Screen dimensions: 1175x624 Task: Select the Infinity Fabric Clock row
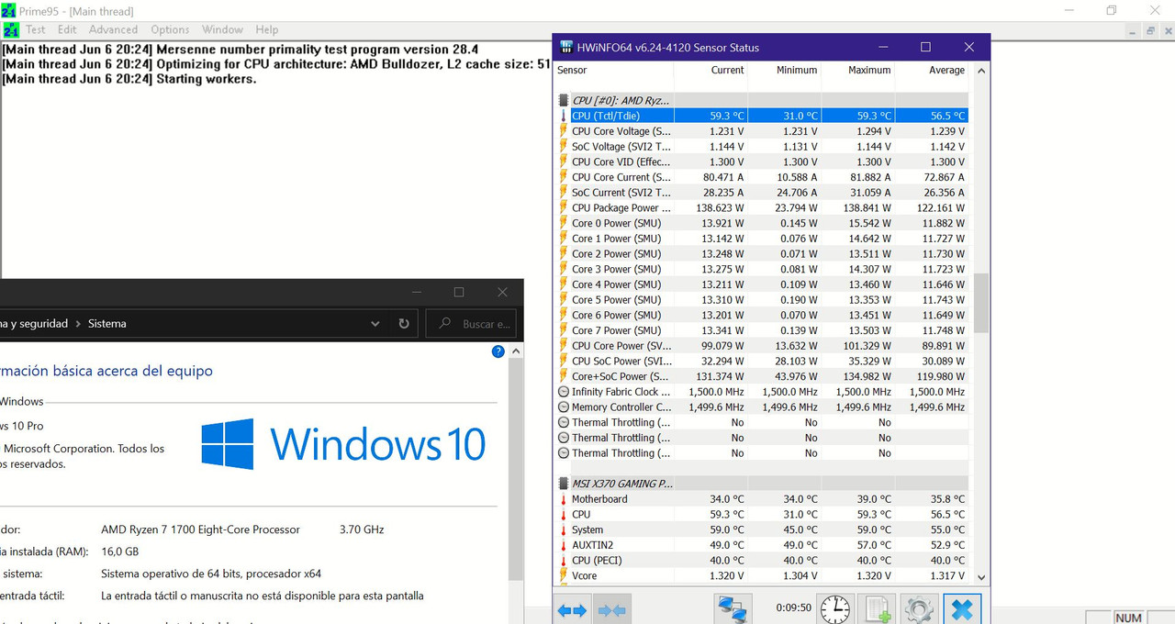pyautogui.click(x=762, y=392)
